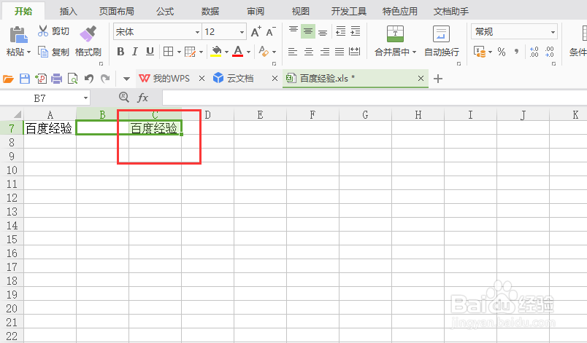The width and height of the screenshot is (587, 343).
Task: Open the number format dropdown
Action: tap(553, 32)
